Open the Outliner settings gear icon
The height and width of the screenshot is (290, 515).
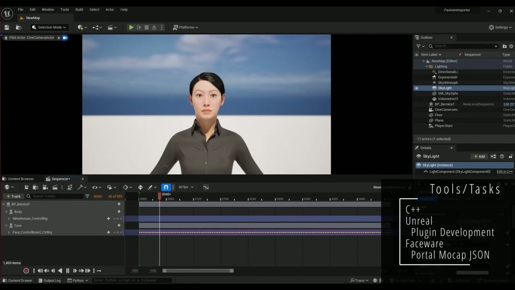click(511, 46)
